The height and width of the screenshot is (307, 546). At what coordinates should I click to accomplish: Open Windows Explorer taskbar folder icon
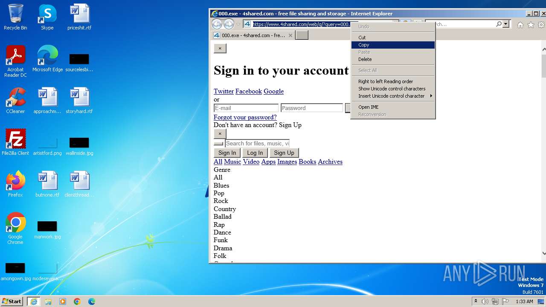[x=48, y=301]
